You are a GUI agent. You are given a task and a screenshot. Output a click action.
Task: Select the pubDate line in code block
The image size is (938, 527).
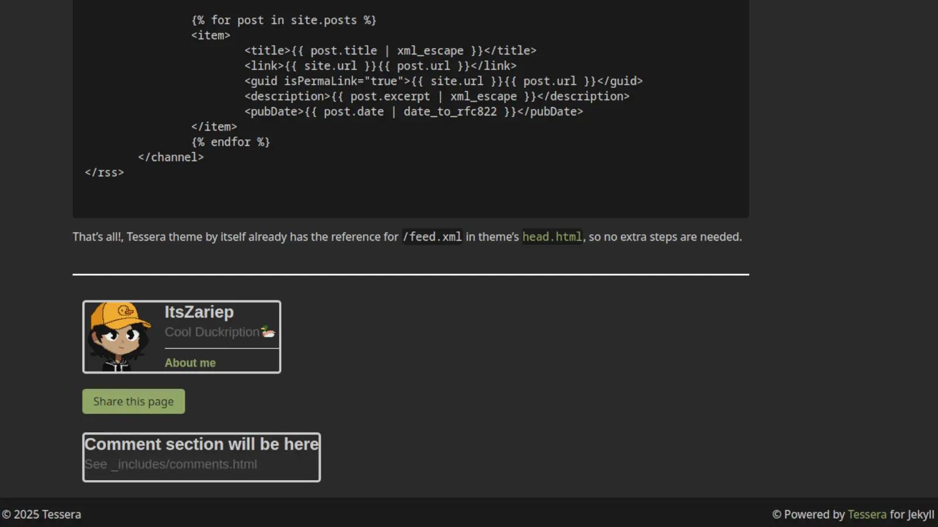(x=413, y=111)
